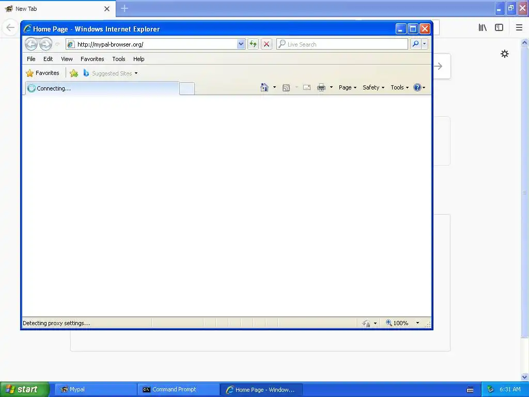
Task: Switch to Home Page IE taskbar button
Action: tap(261, 390)
